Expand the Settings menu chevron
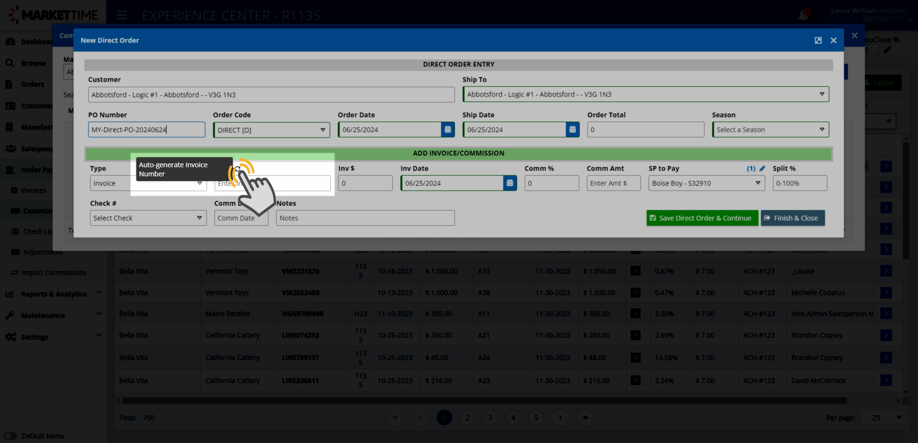 [x=98, y=335]
